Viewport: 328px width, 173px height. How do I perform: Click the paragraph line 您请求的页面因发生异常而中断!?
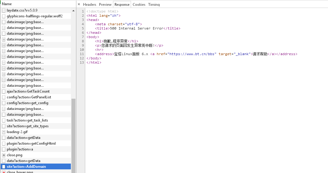[129, 45]
